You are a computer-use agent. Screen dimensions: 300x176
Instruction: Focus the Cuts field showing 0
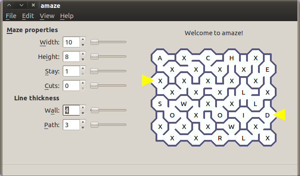coord(72,85)
